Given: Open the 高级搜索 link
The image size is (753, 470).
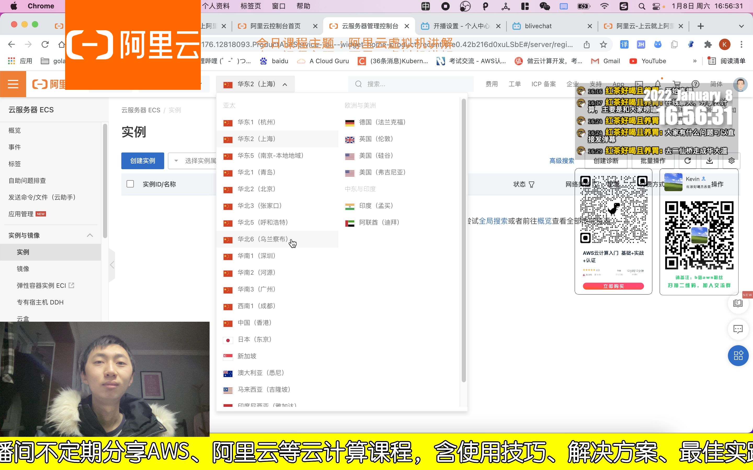Looking at the screenshot, I should click(x=561, y=161).
